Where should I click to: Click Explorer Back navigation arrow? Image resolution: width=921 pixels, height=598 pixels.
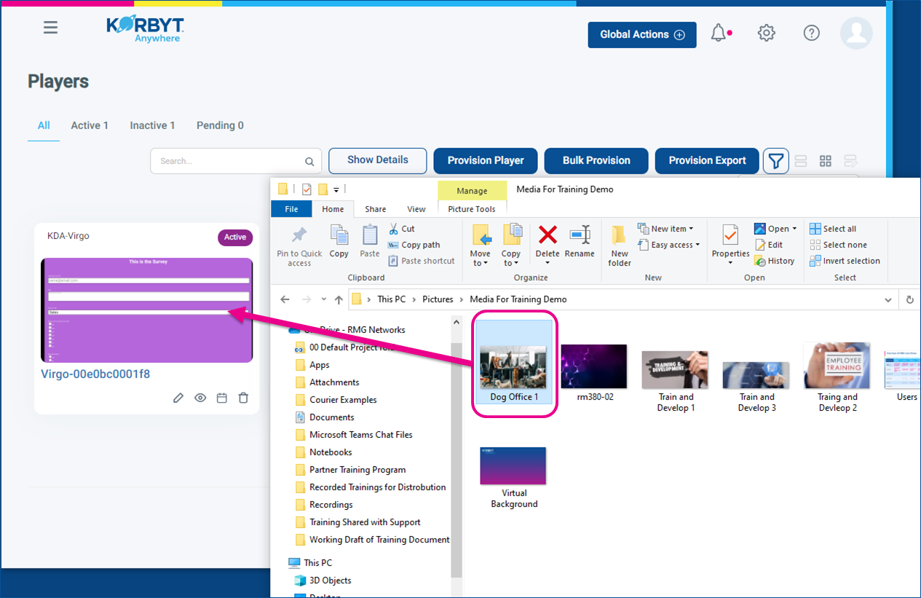point(285,299)
